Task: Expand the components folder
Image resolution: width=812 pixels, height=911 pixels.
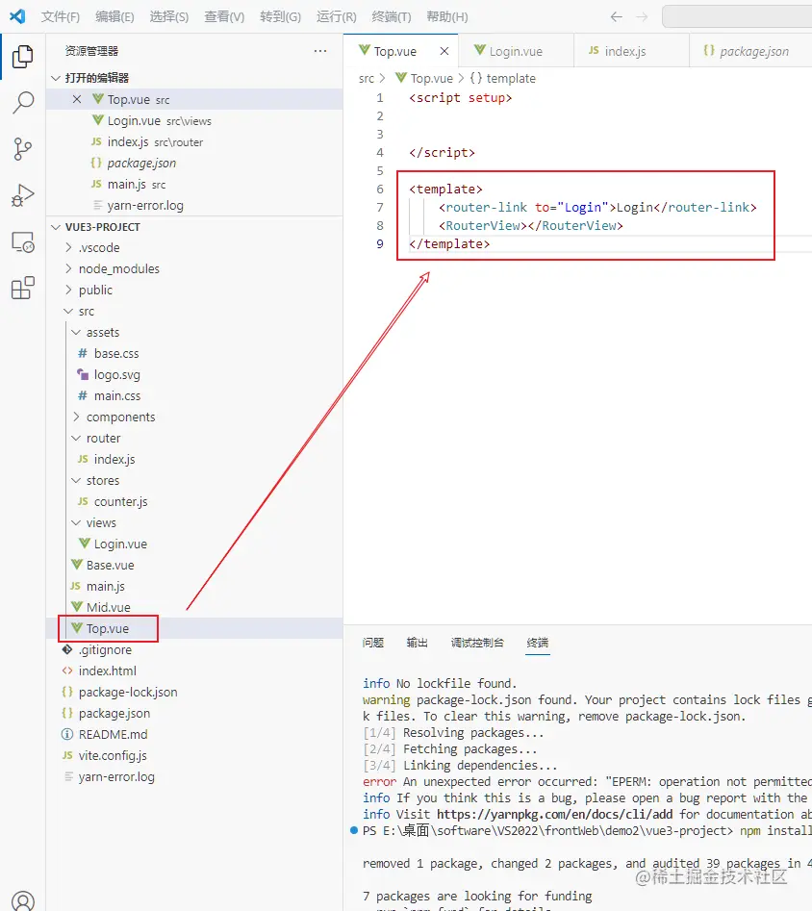Action: click(x=194, y=418)
